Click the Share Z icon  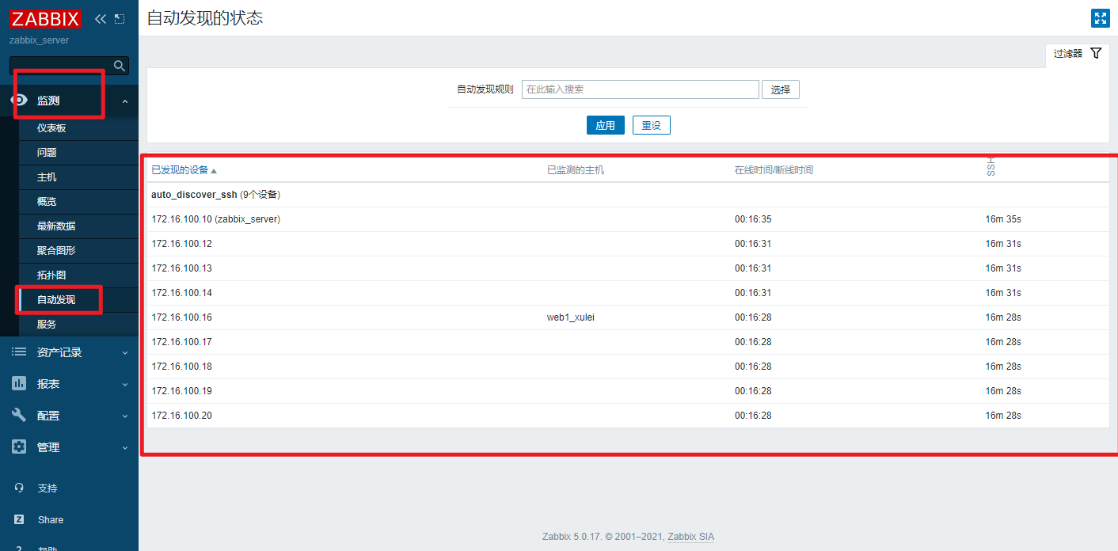coord(19,520)
